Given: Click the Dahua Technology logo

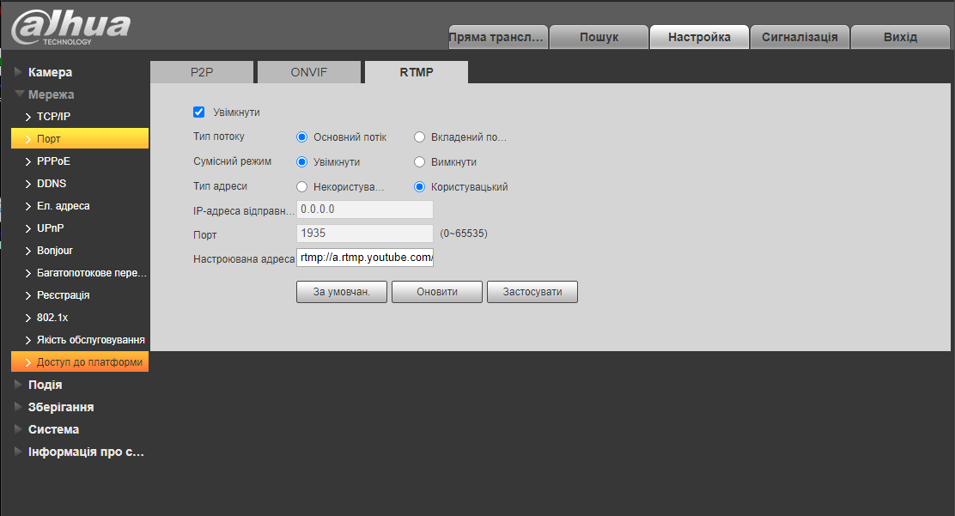Looking at the screenshot, I should [x=70, y=27].
